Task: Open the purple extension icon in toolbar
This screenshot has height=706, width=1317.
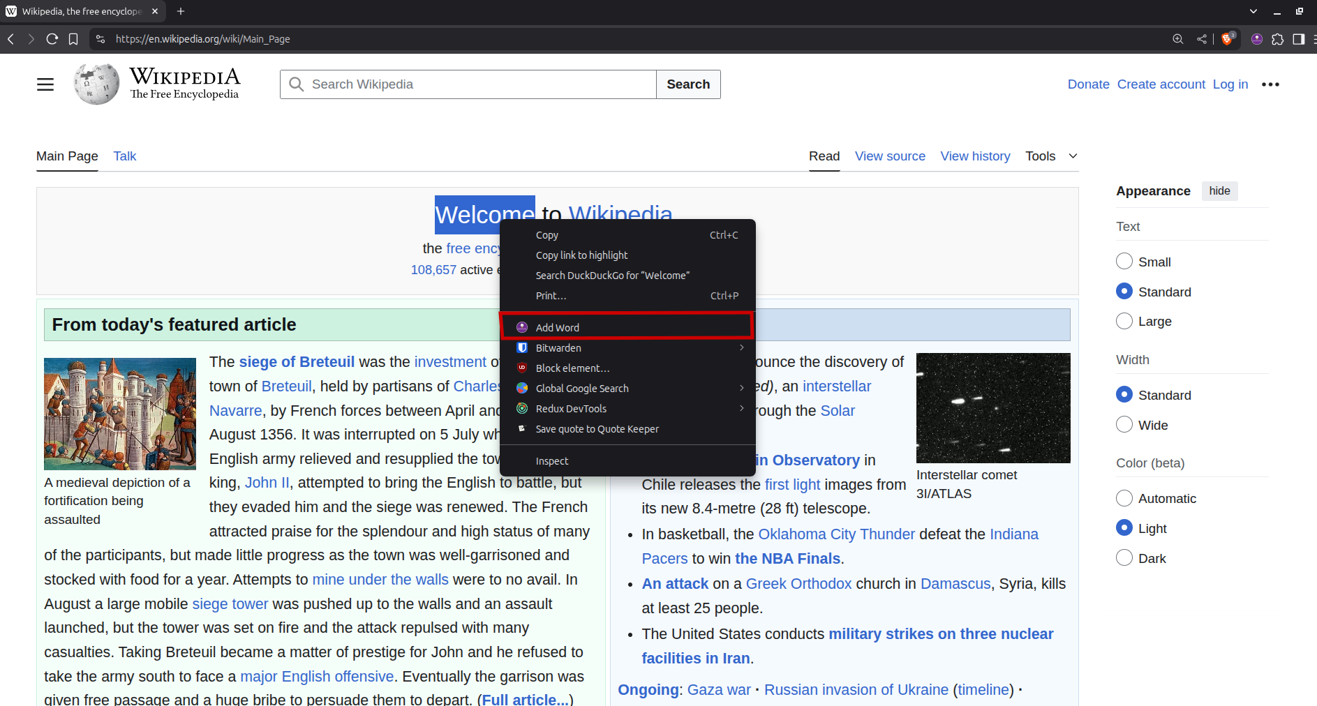Action: (1257, 39)
